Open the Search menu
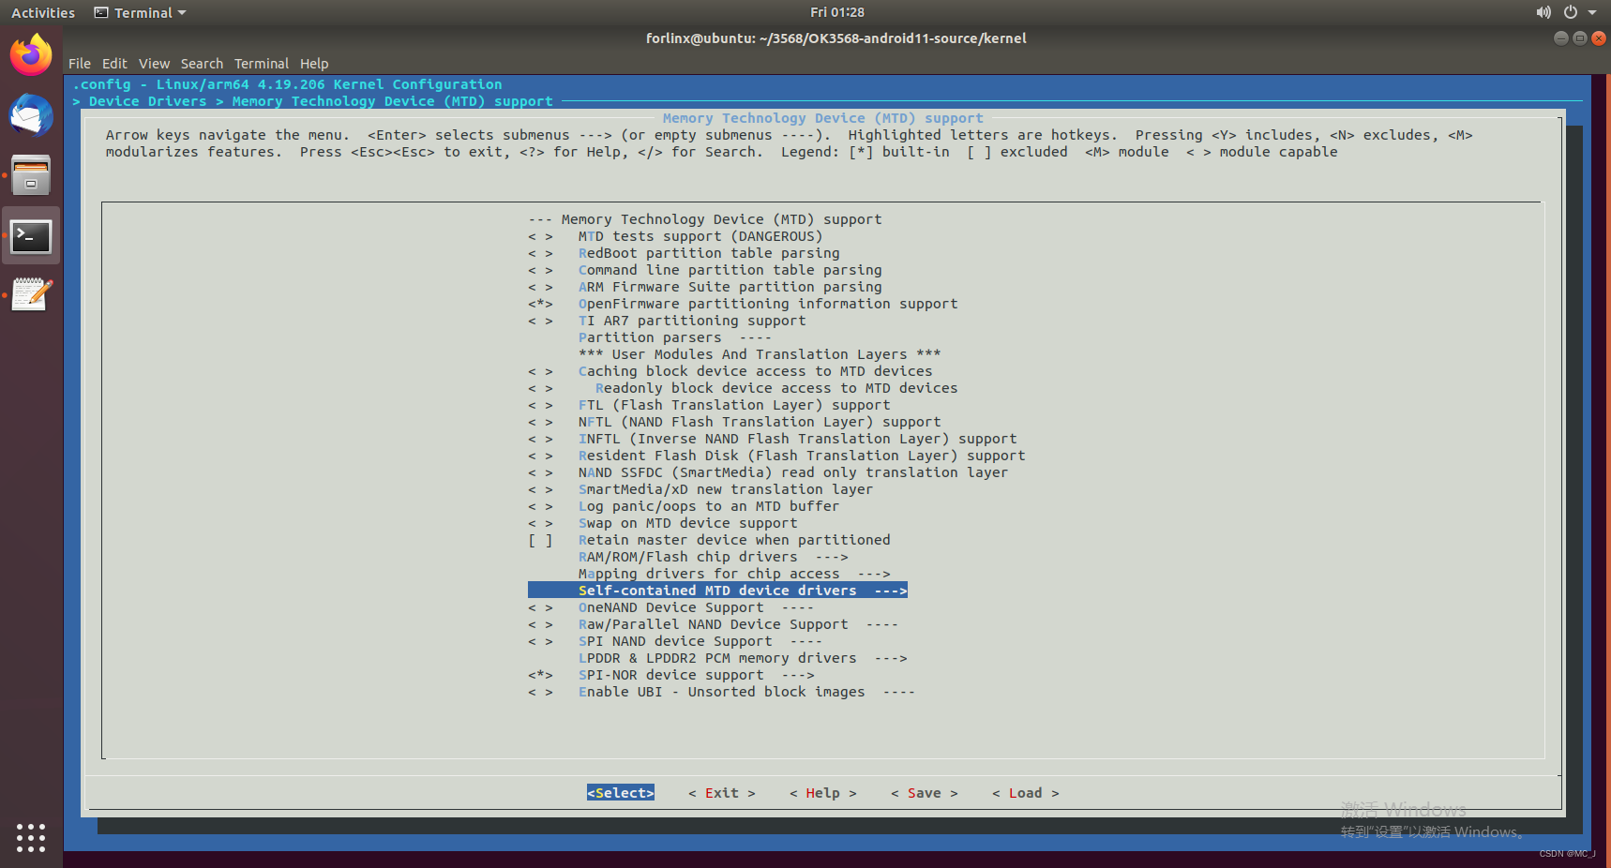 [x=202, y=64]
